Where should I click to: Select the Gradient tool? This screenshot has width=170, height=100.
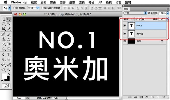[9, 44]
